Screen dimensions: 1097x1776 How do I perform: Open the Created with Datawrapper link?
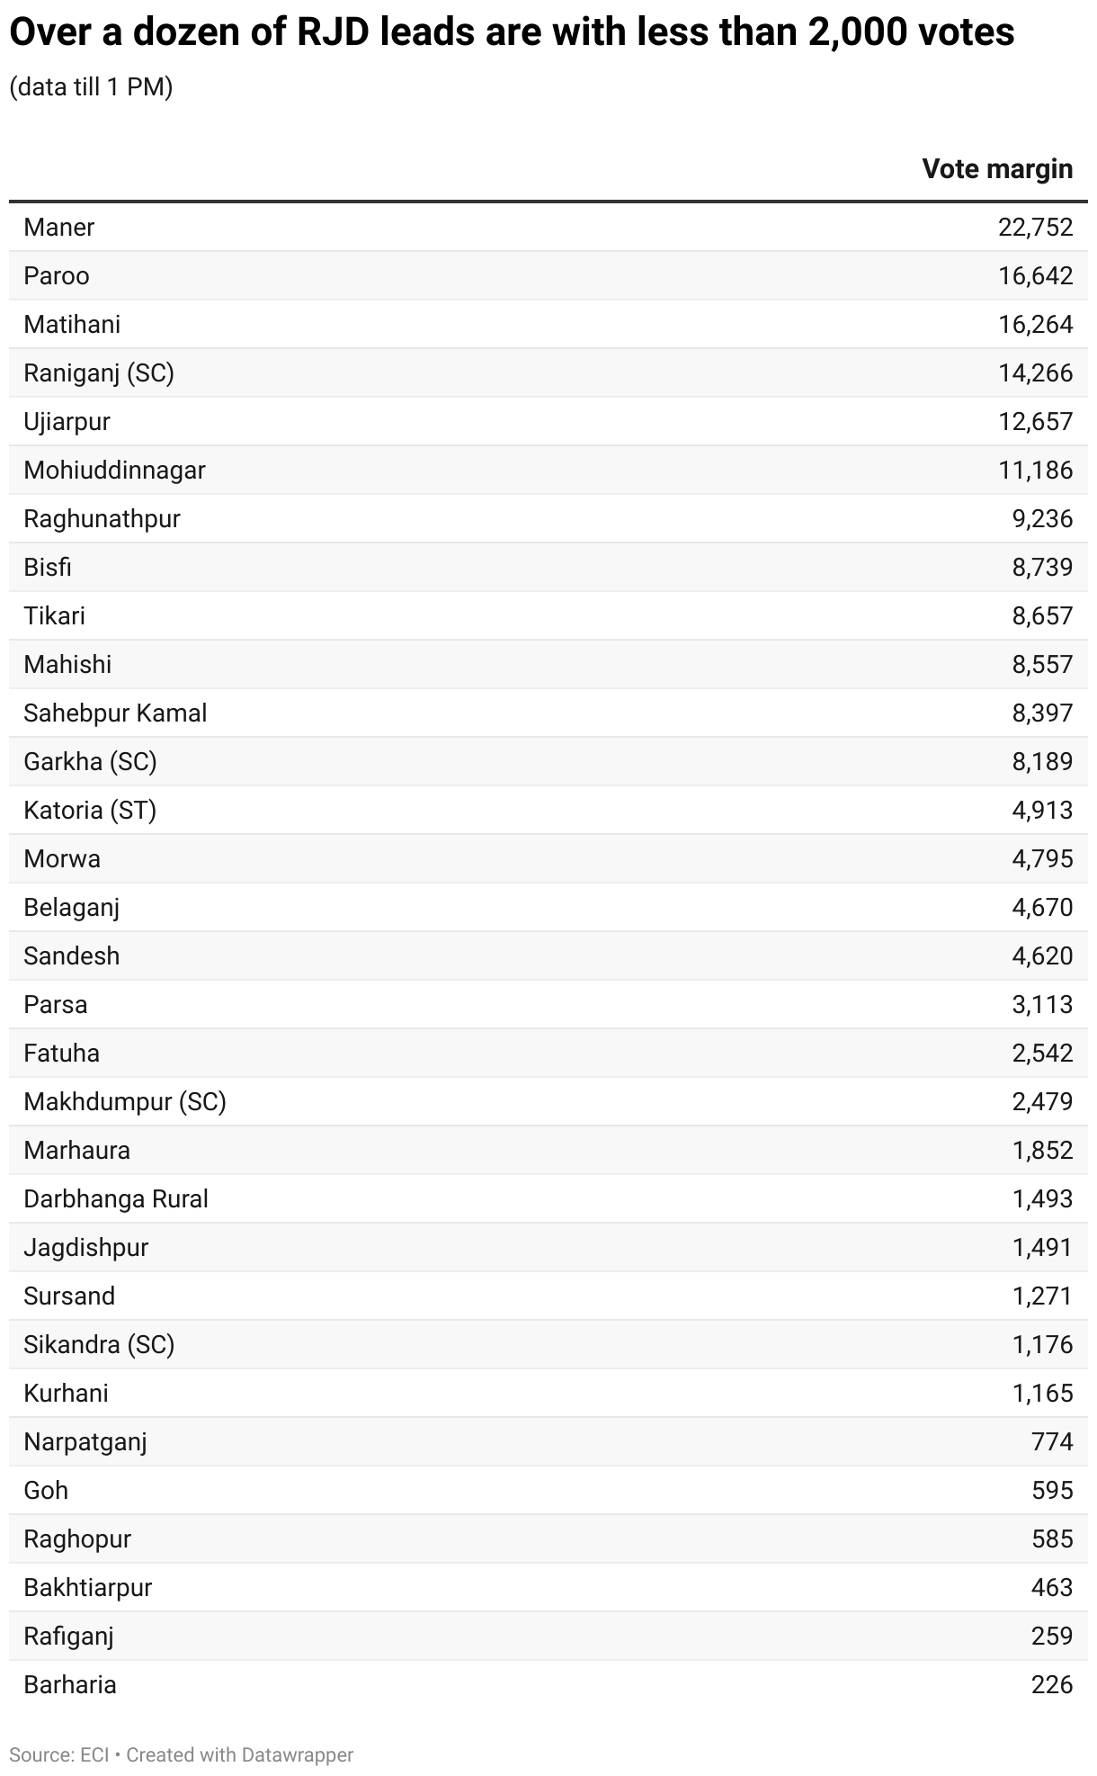coord(240,1754)
